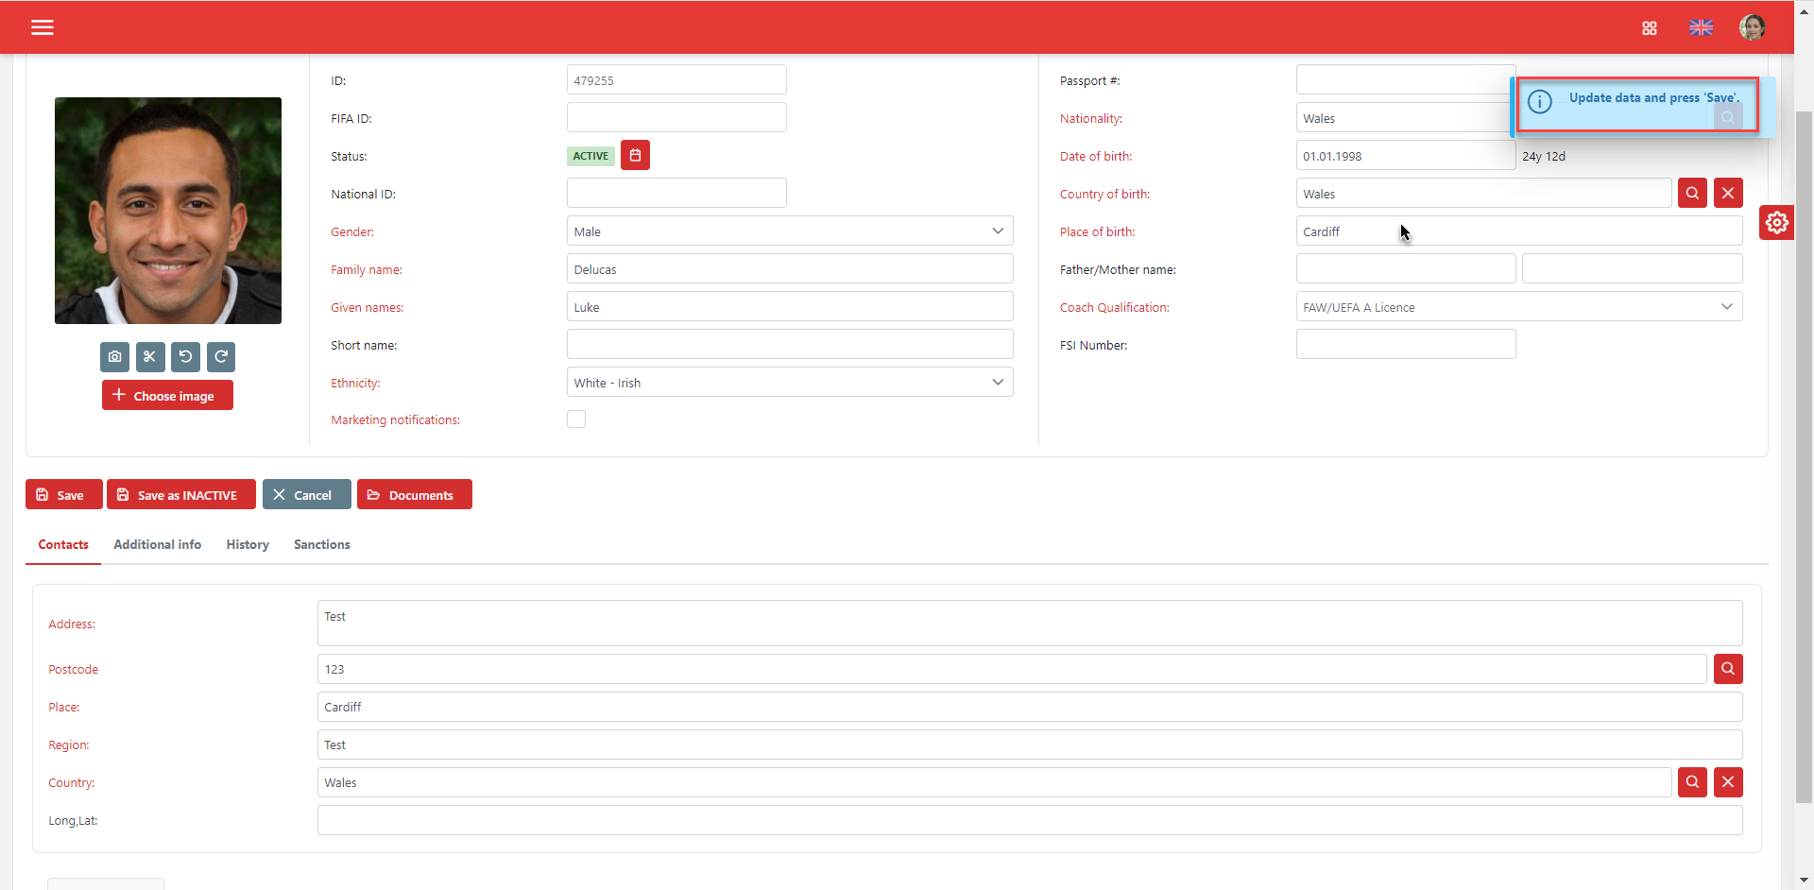Expand the Gender dropdown
1814x890 pixels.
pos(789,231)
